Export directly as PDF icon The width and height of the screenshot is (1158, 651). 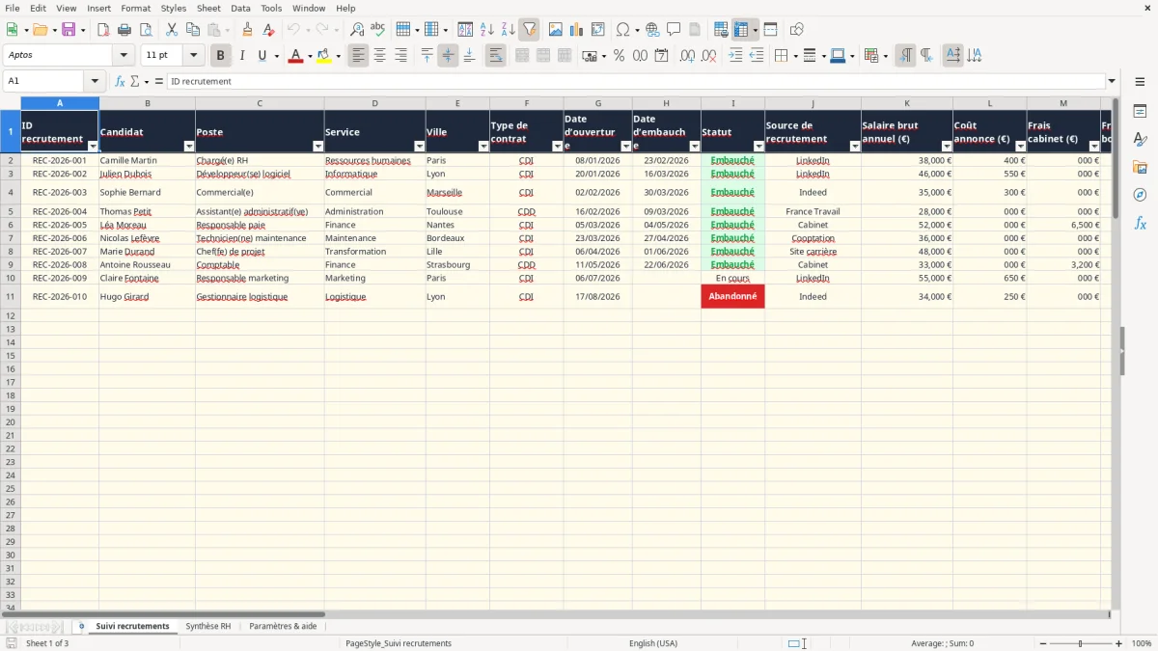coord(103,30)
